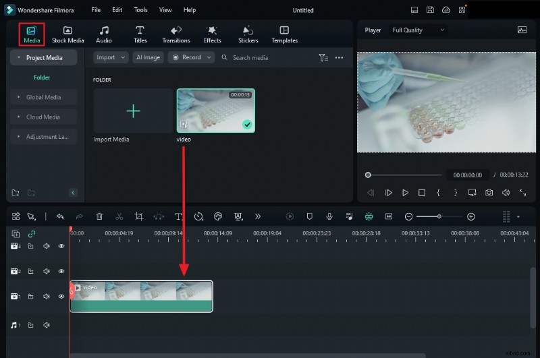Open the Effects panel

212,34
